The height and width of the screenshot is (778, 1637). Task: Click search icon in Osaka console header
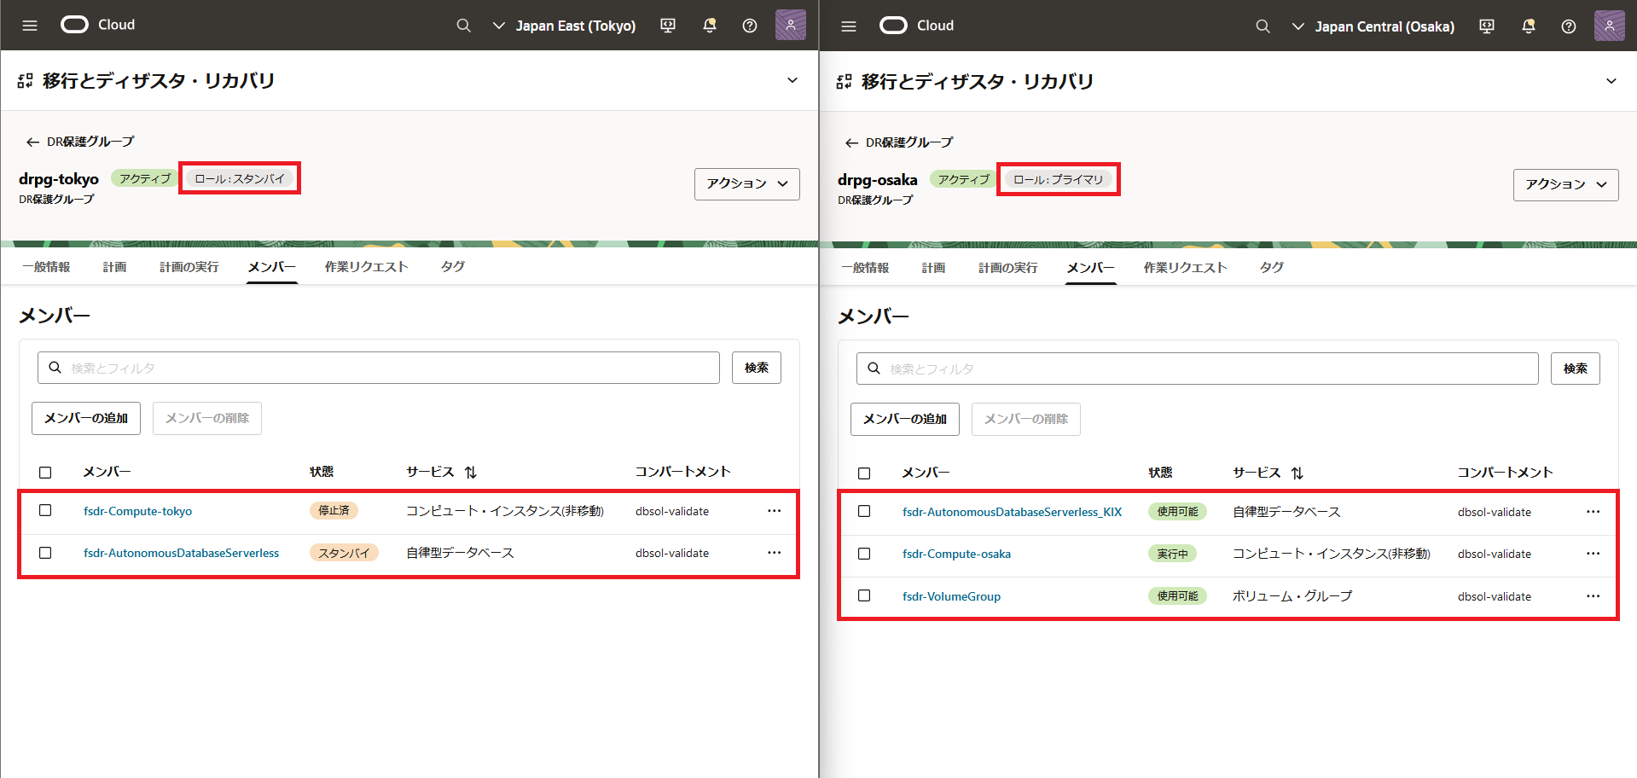point(1263,26)
